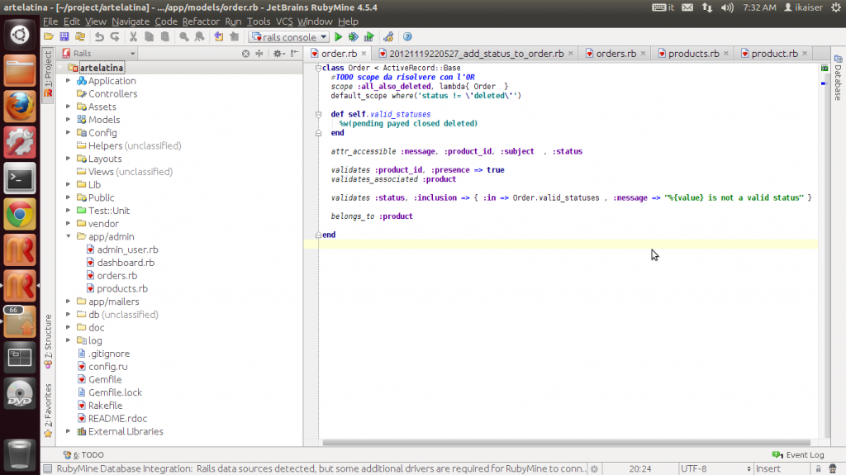Viewport: 846px width, 475px height.
Task: Open the Help question mark icon
Action: pyautogui.click(x=407, y=37)
